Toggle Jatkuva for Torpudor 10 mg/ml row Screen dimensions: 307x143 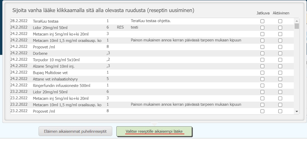pyautogui.click(x=262, y=60)
